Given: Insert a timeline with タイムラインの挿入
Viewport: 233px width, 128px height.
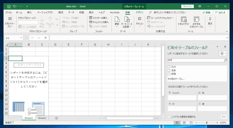Looking at the screenshot, I should coord(99,22).
